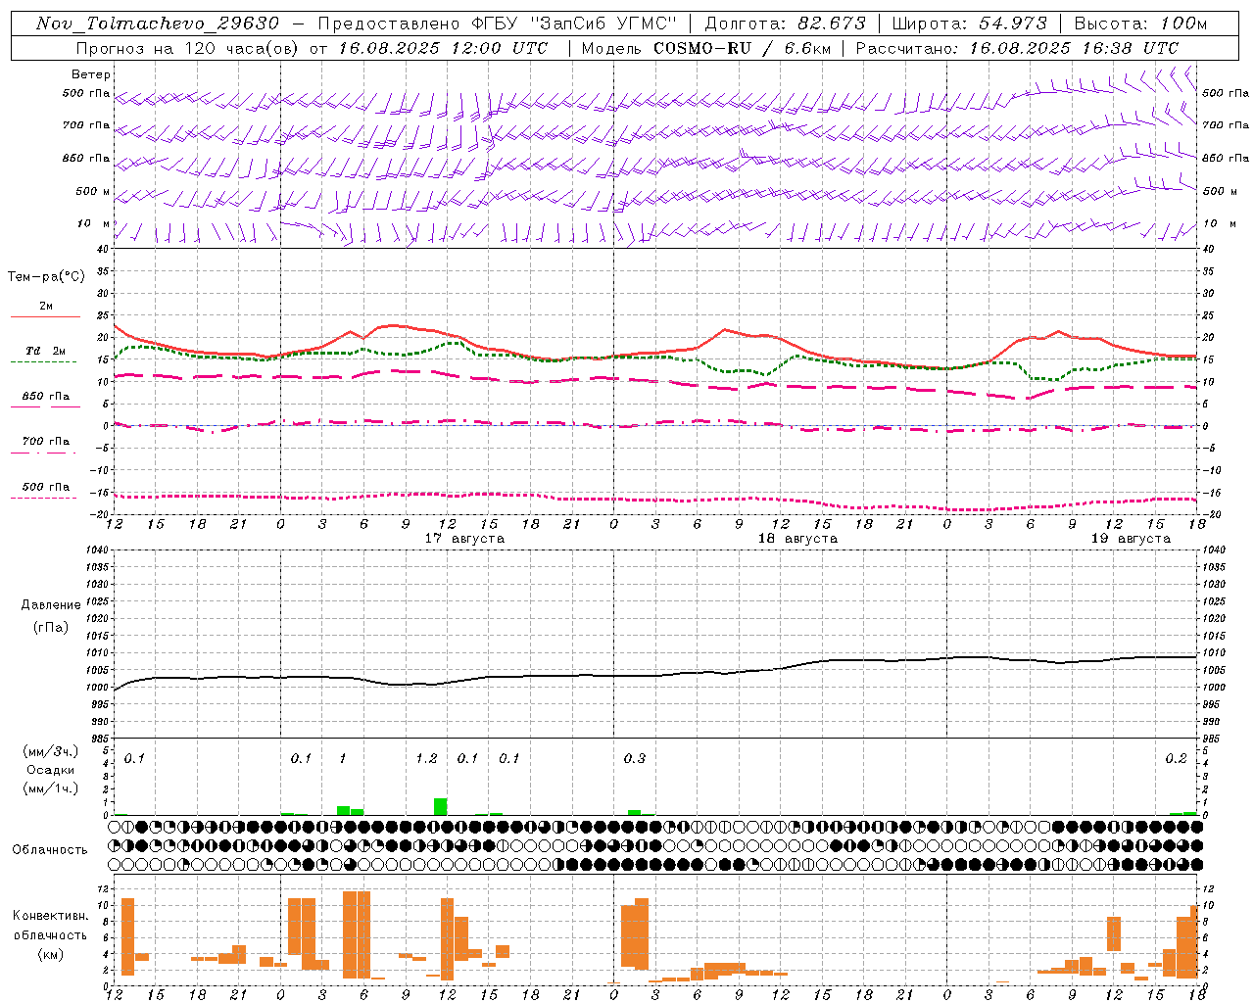Click the Рассчитано: 16.08.2025 16:38 UTC text
Screen dimensions: 1254x1003
1017,48
